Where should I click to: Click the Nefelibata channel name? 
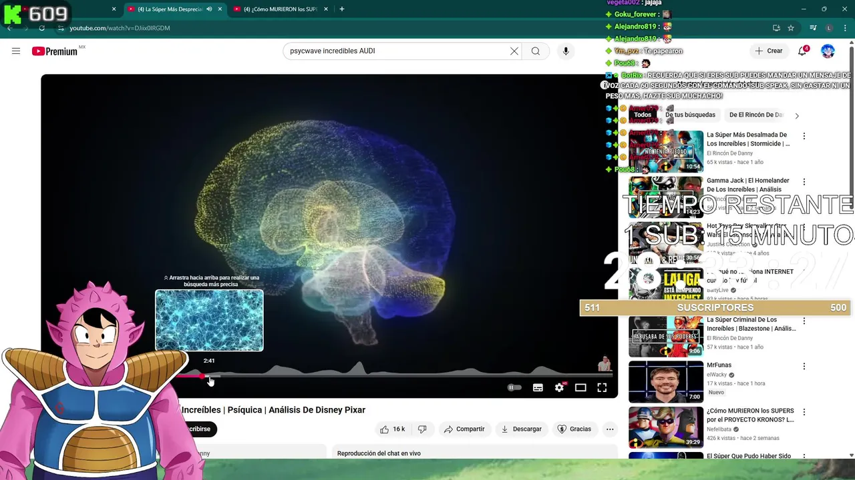pyautogui.click(x=720, y=429)
